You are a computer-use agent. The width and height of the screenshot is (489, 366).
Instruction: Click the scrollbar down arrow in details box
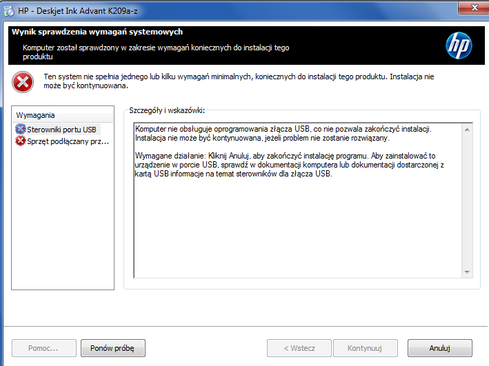467,272
